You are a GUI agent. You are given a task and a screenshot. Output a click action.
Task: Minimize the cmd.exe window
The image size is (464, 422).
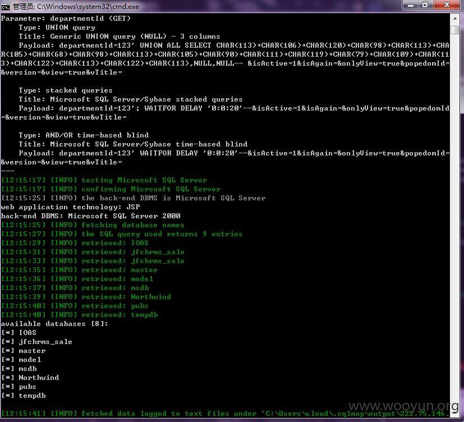411,5
